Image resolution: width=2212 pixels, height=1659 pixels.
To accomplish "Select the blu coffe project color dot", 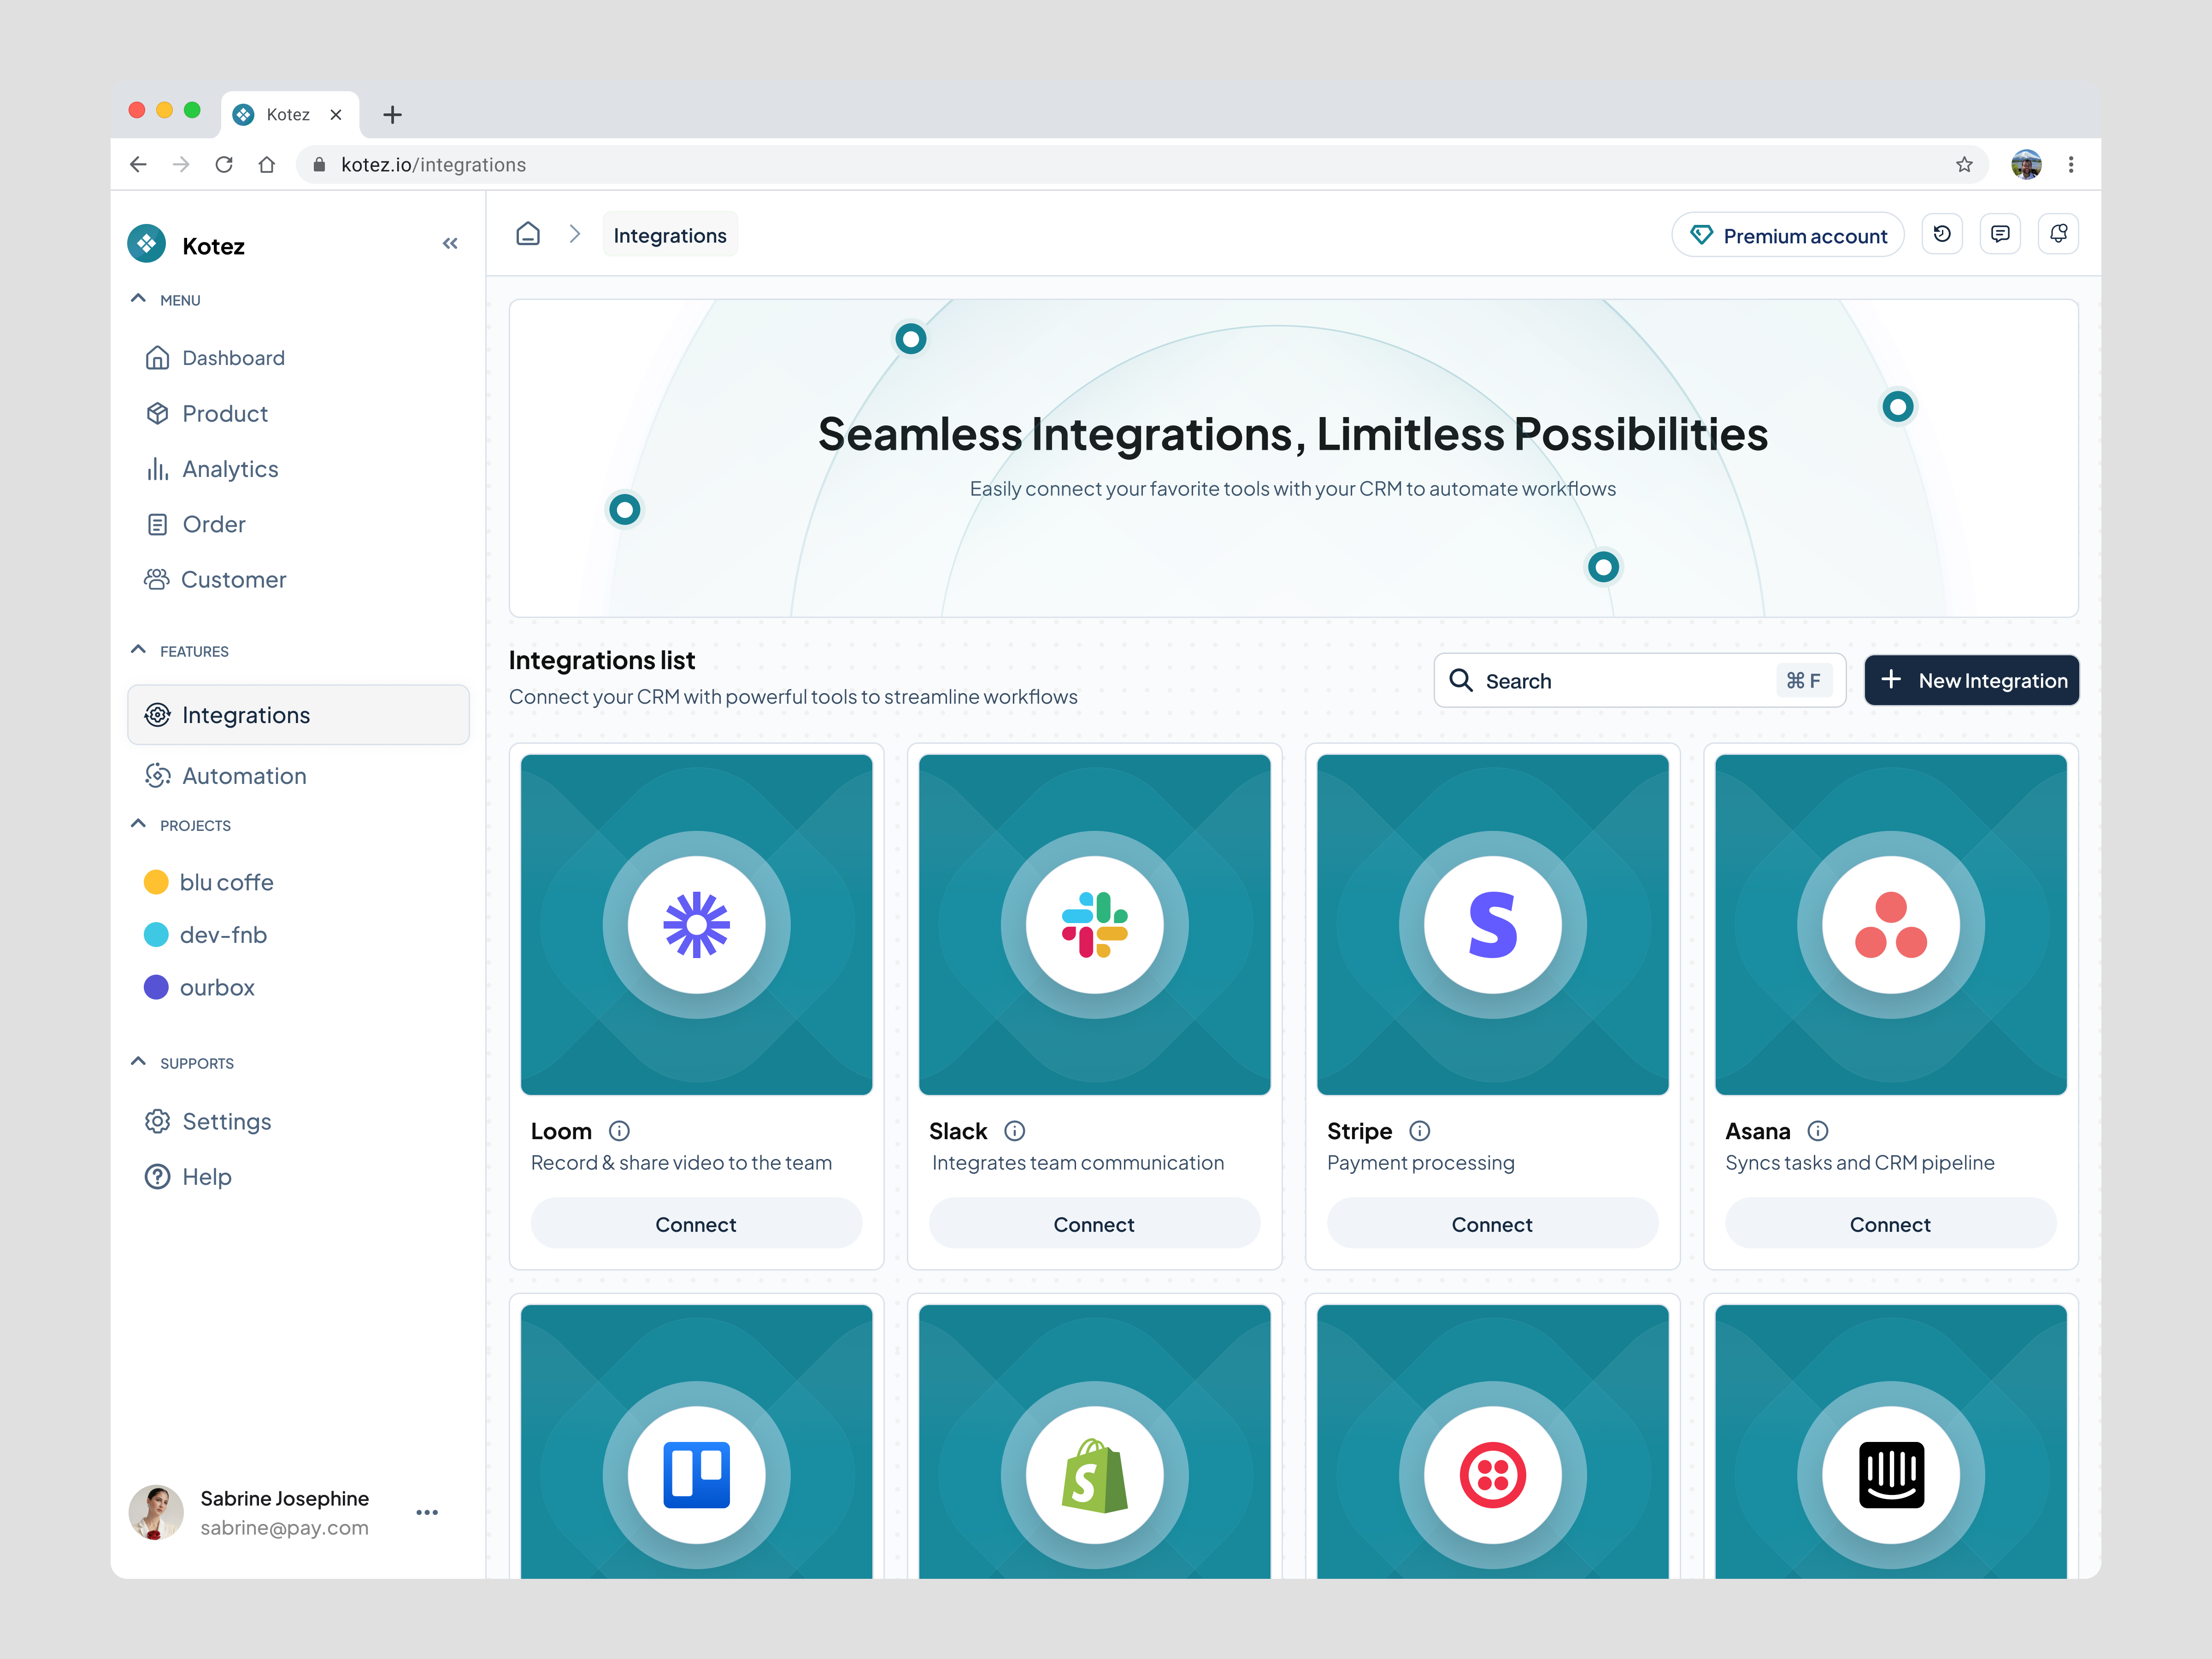I will coord(157,882).
